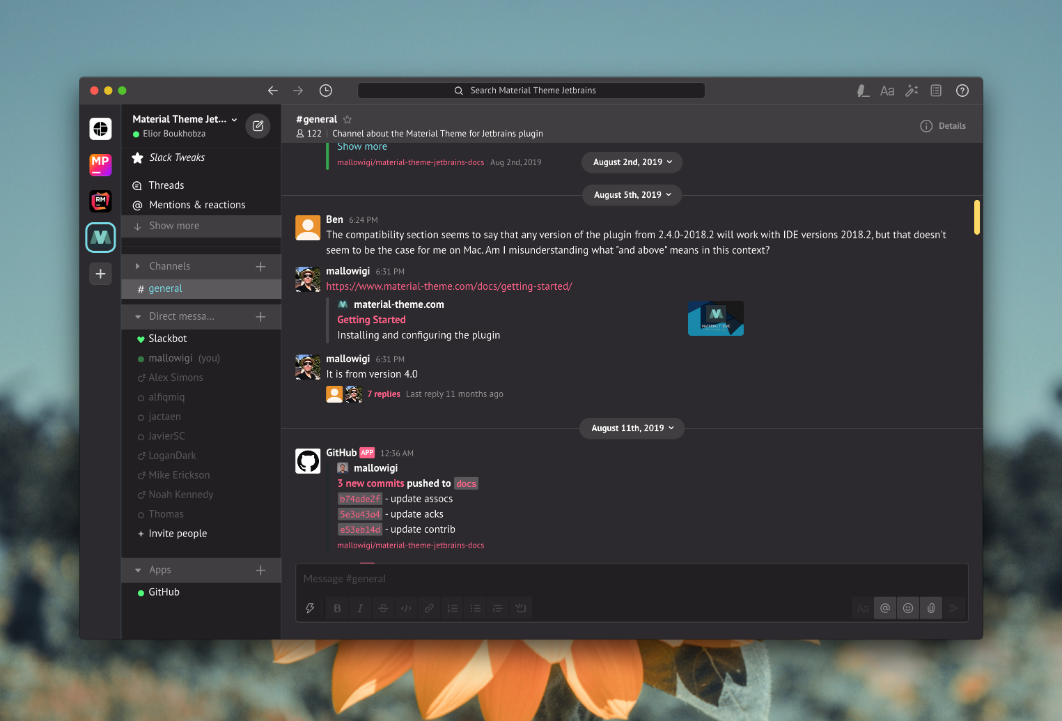The width and height of the screenshot is (1062, 721).
Task: Open Getting Started preview title
Action: [371, 320]
